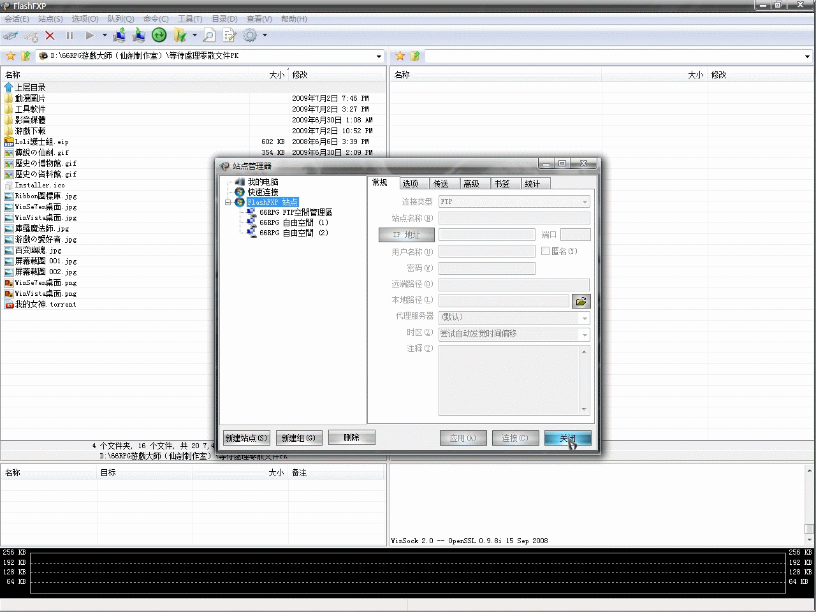Viewport: 816px width, 612px height.
Task: Click the right pane favorites star icon
Action: click(x=400, y=56)
